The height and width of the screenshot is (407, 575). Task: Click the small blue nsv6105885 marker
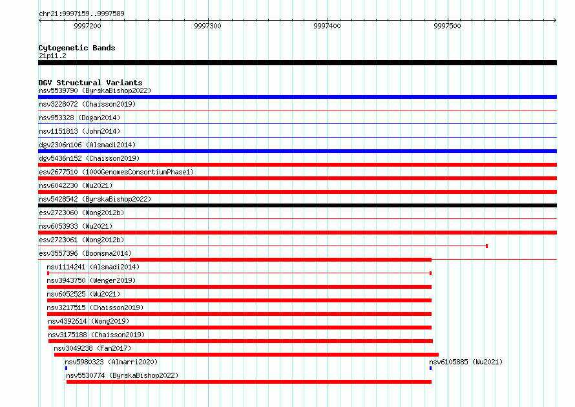(x=430, y=368)
